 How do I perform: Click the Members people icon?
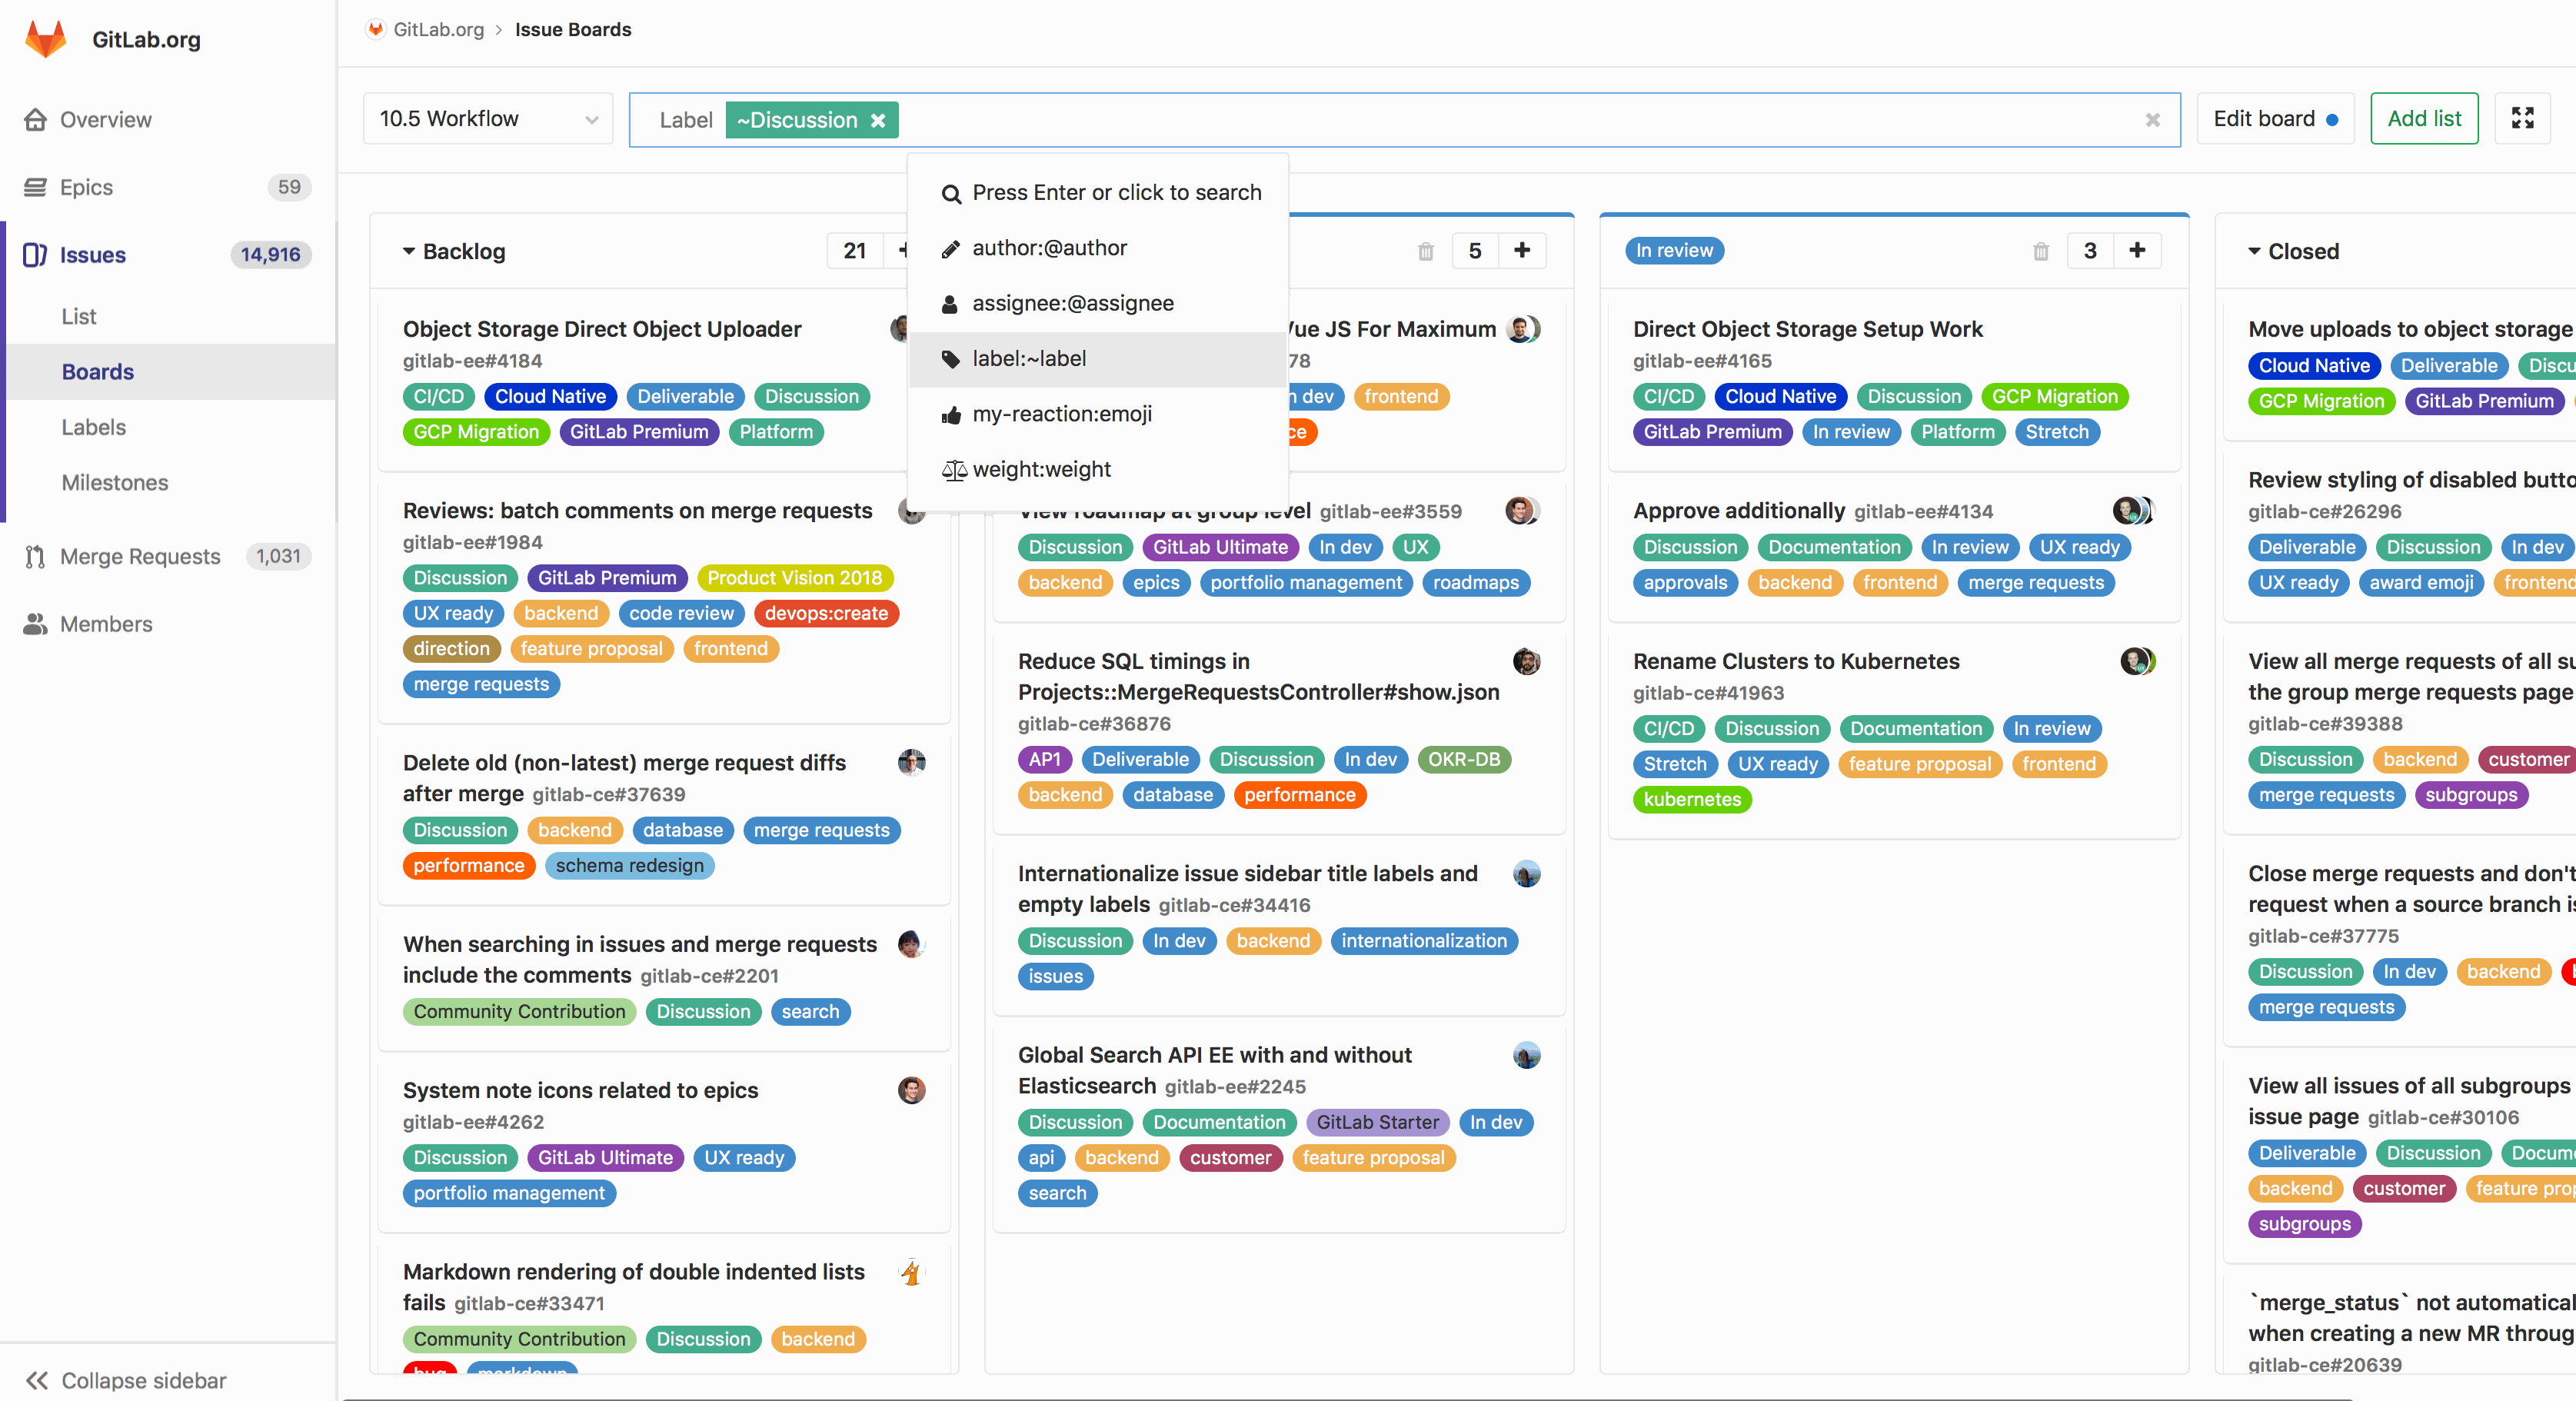point(36,624)
